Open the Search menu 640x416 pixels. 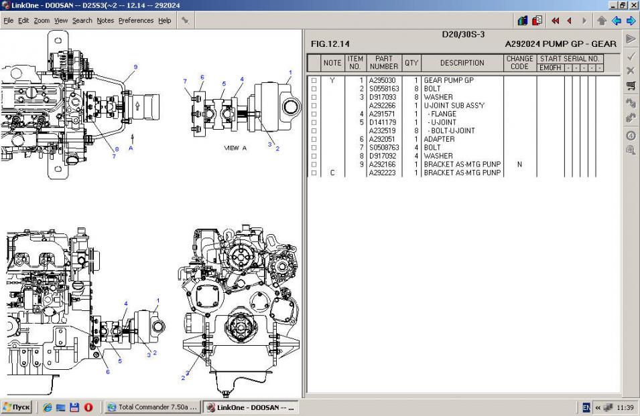(82, 20)
